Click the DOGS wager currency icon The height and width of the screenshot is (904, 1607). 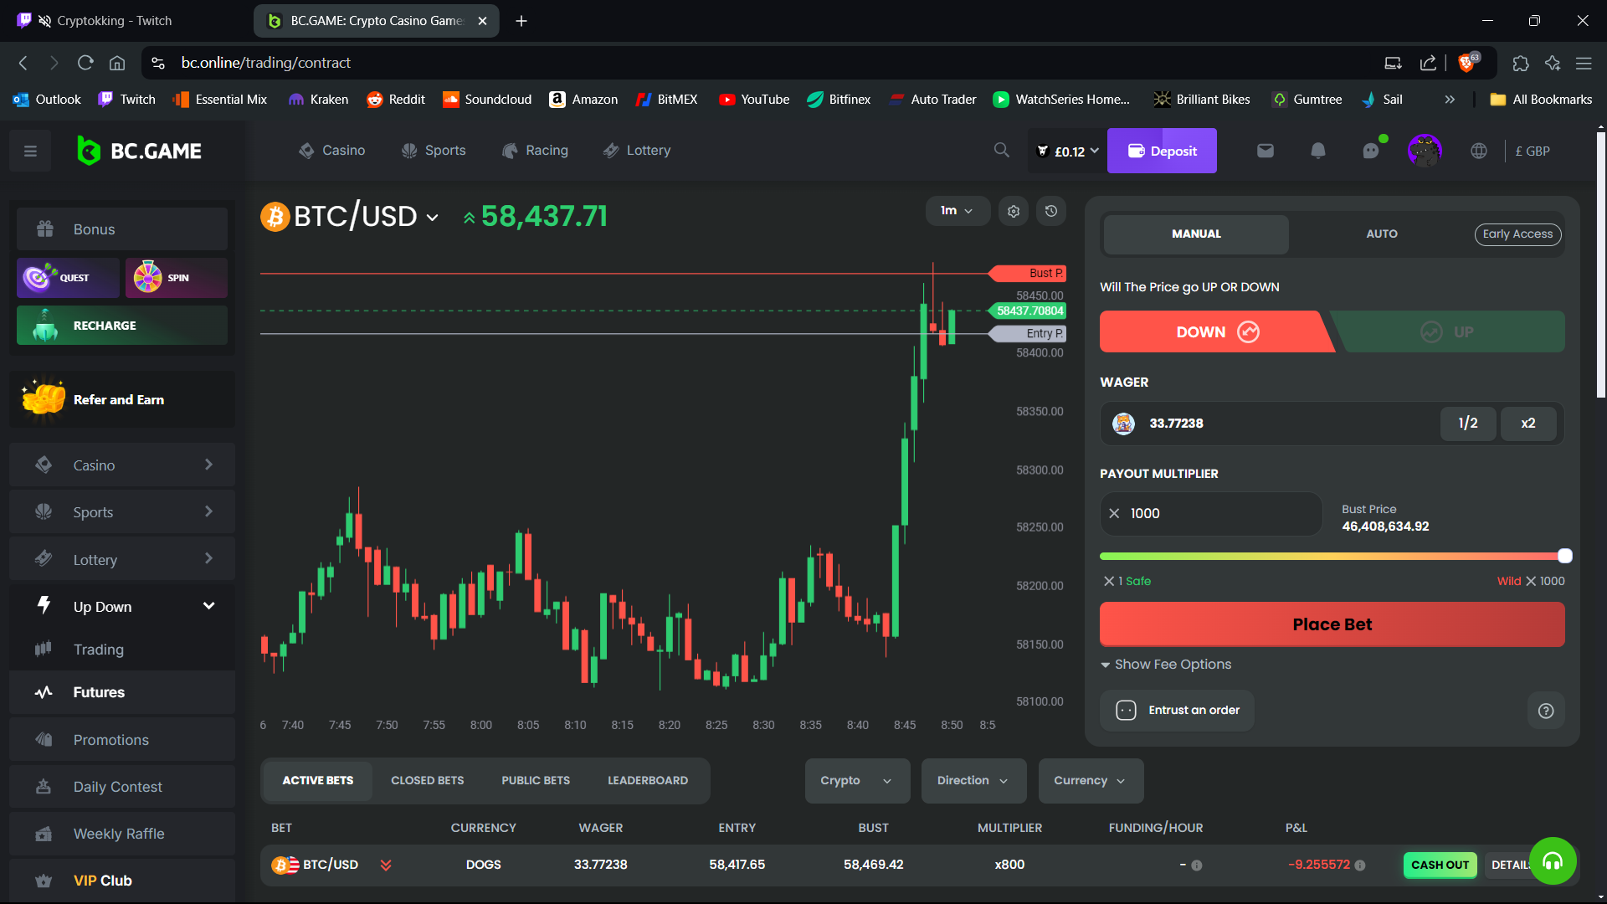click(1123, 424)
